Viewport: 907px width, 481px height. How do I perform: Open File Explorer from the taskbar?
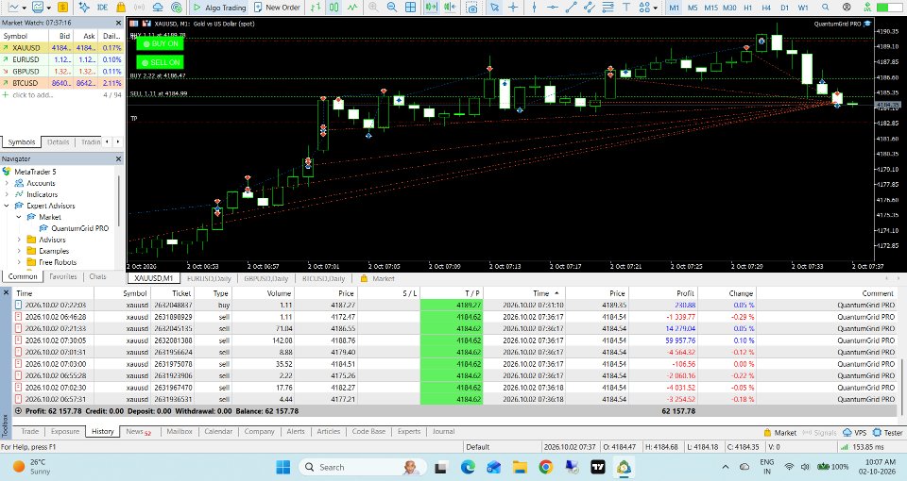[520, 467]
